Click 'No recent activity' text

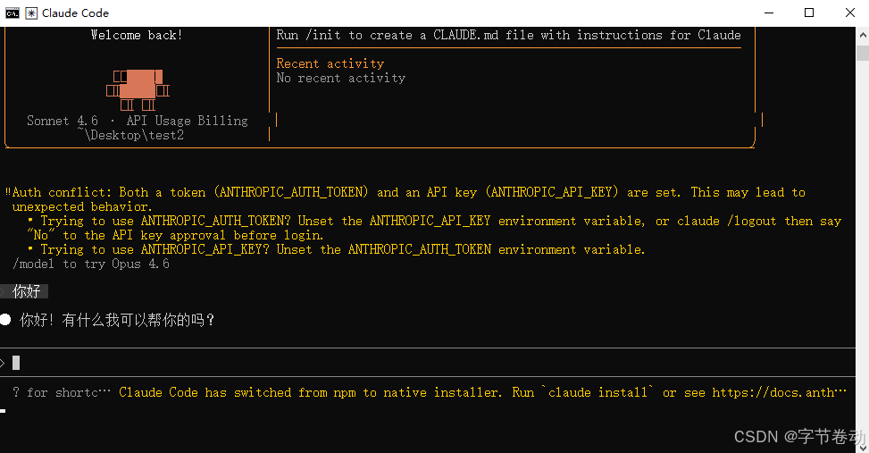(x=341, y=78)
